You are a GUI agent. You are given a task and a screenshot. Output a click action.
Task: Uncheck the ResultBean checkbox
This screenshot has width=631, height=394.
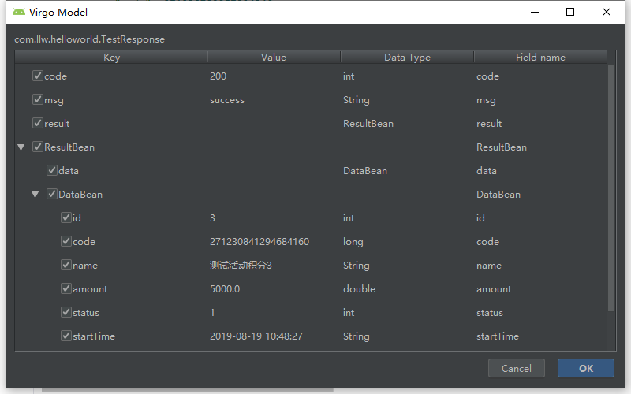pos(37,147)
